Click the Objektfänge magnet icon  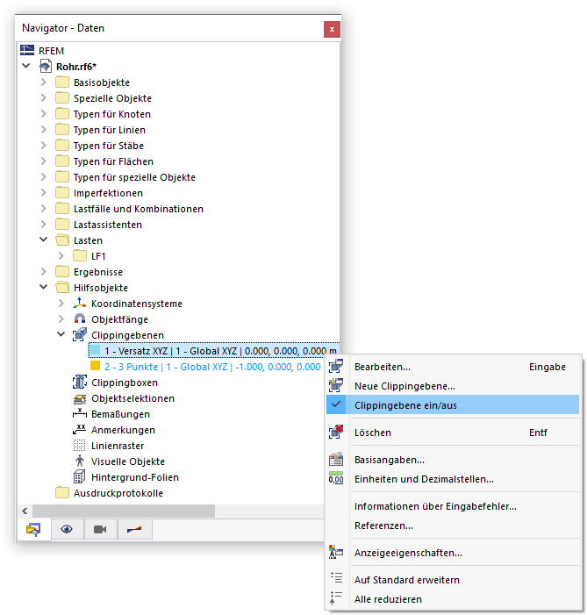(80, 318)
